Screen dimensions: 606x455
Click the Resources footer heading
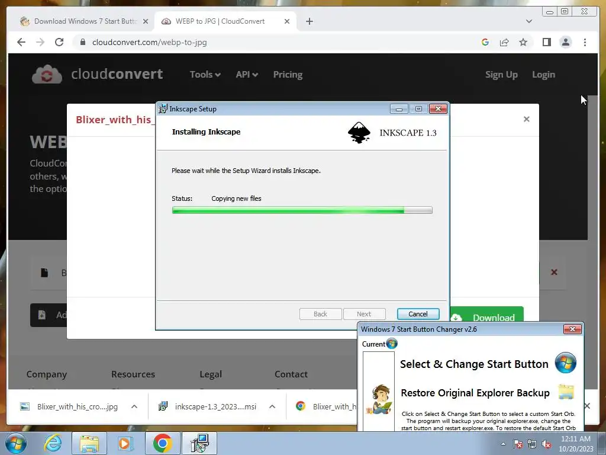[x=133, y=374]
